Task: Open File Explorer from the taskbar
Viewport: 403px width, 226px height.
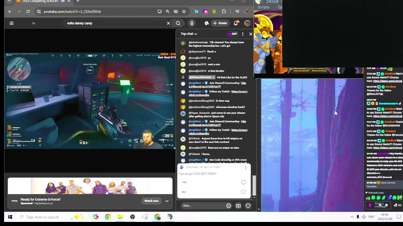Action: (120, 217)
